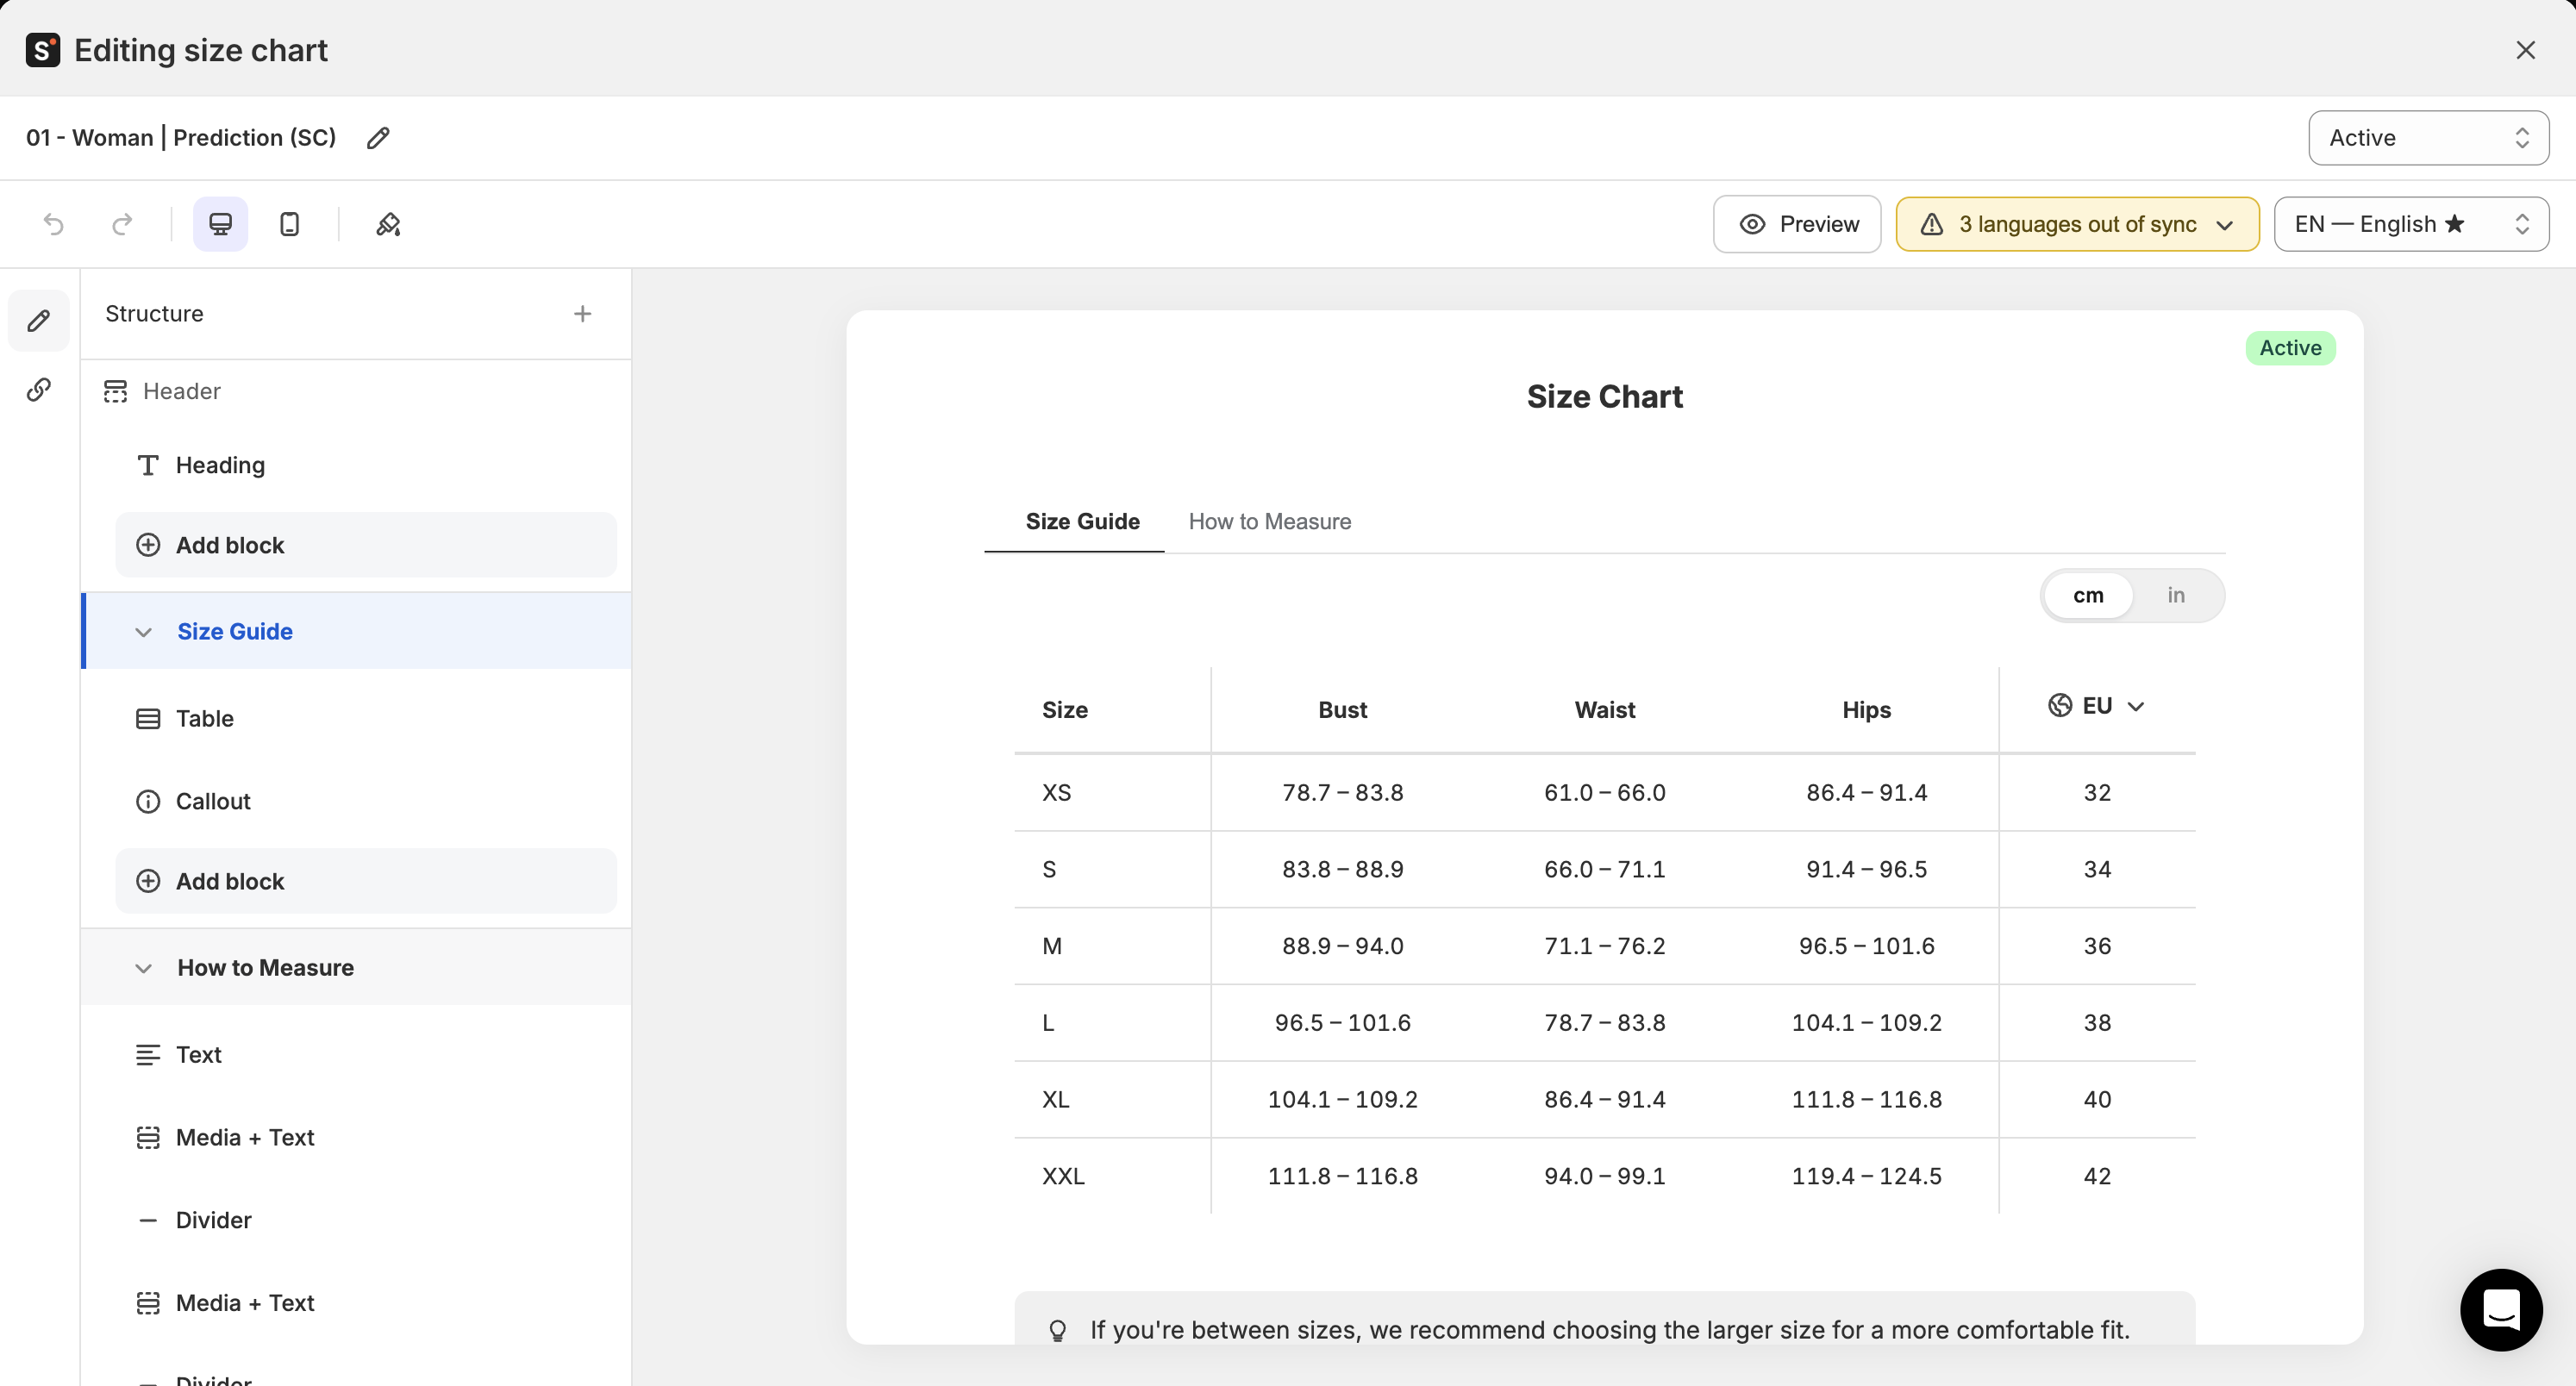
Task: Click hips value 119.4 – 124.5
Action: pyautogui.click(x=1866, y=1177)
